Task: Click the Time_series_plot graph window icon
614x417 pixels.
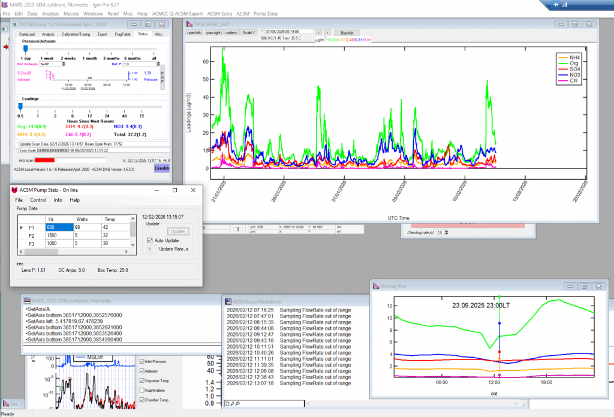Action: click(x=189, y=24)
